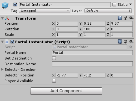Viewport: 136px width, 101px height.
Task: Open Portal Instantiator script help reference
Action: (120, 42)
